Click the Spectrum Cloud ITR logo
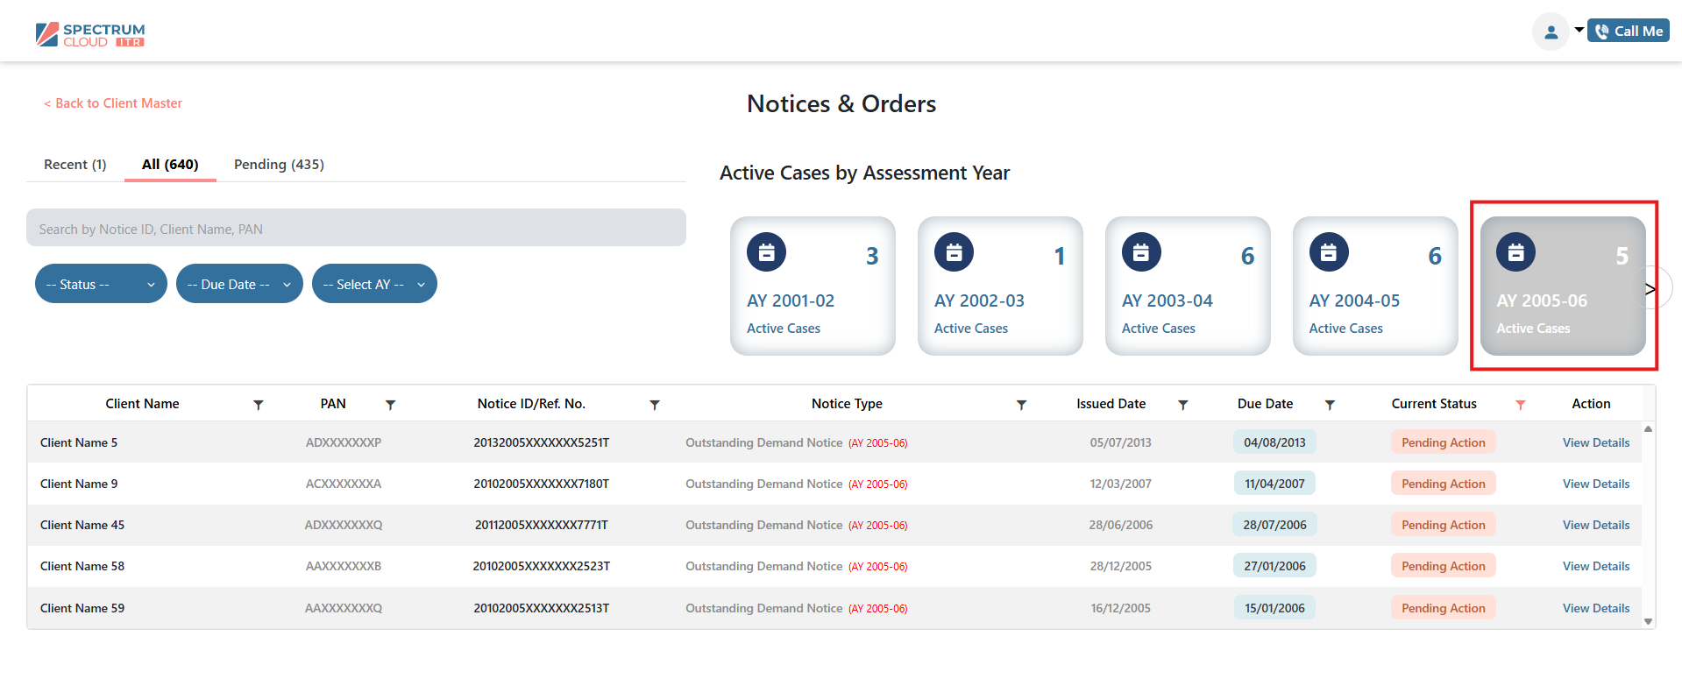1682x700 pixels. tap(90, 35)
